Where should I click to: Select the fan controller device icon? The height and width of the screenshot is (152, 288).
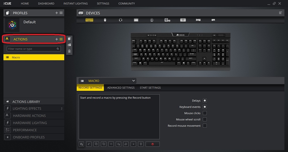(167, 20)
